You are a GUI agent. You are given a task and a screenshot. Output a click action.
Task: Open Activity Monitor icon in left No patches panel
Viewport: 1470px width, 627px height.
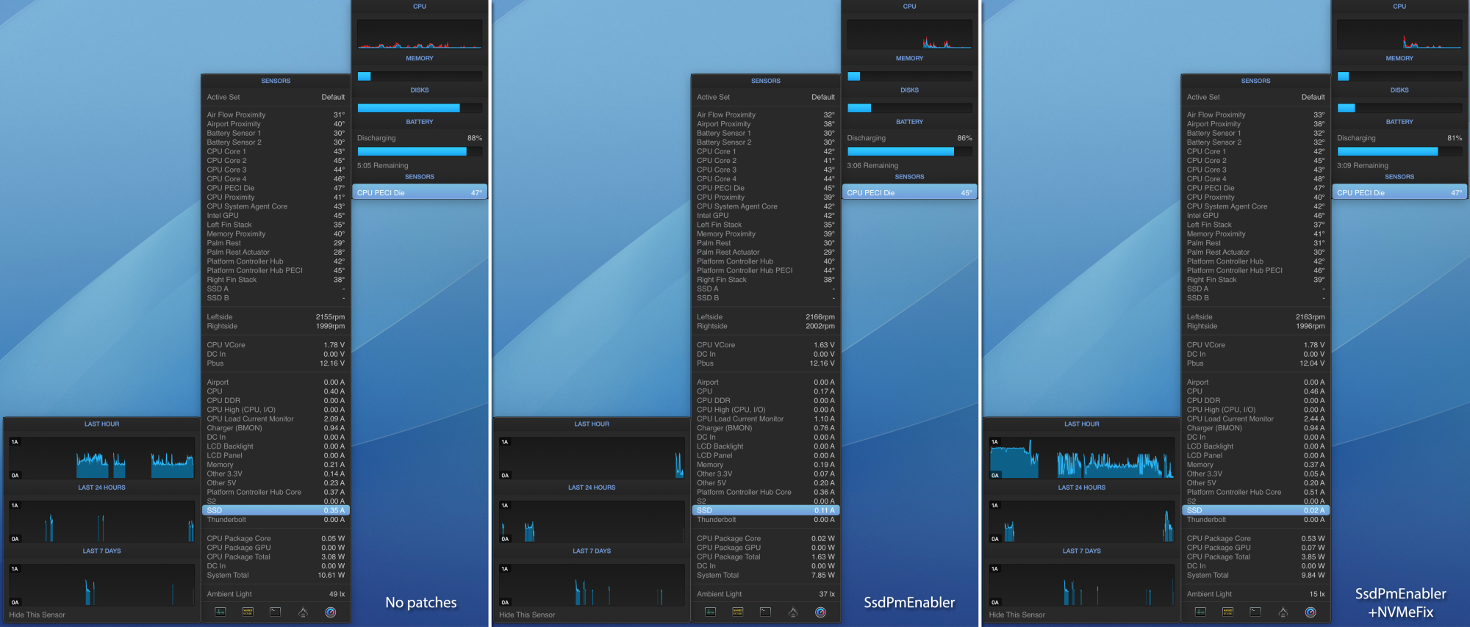pos(220,612)
